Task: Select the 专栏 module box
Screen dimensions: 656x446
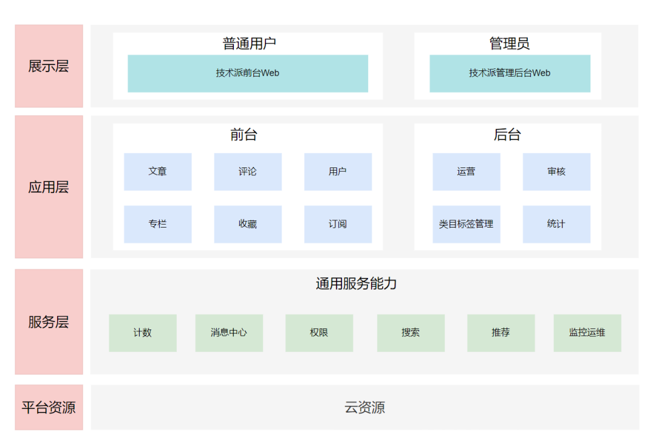Action: coord(158,224)
